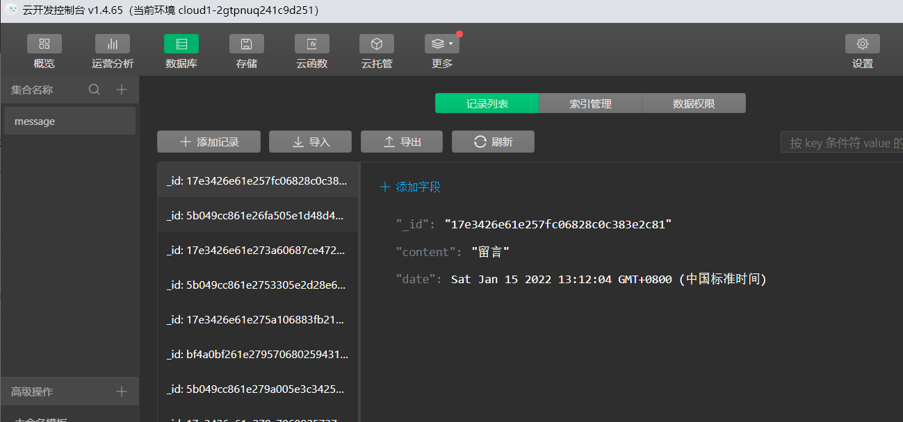Select record _id 17e3426e61e275a106883fb21

258,319
